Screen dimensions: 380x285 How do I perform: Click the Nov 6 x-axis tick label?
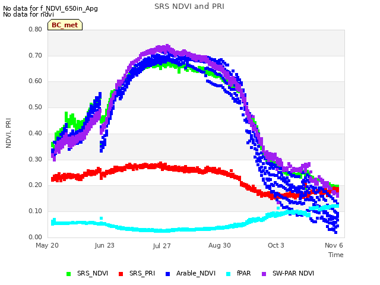334,245
